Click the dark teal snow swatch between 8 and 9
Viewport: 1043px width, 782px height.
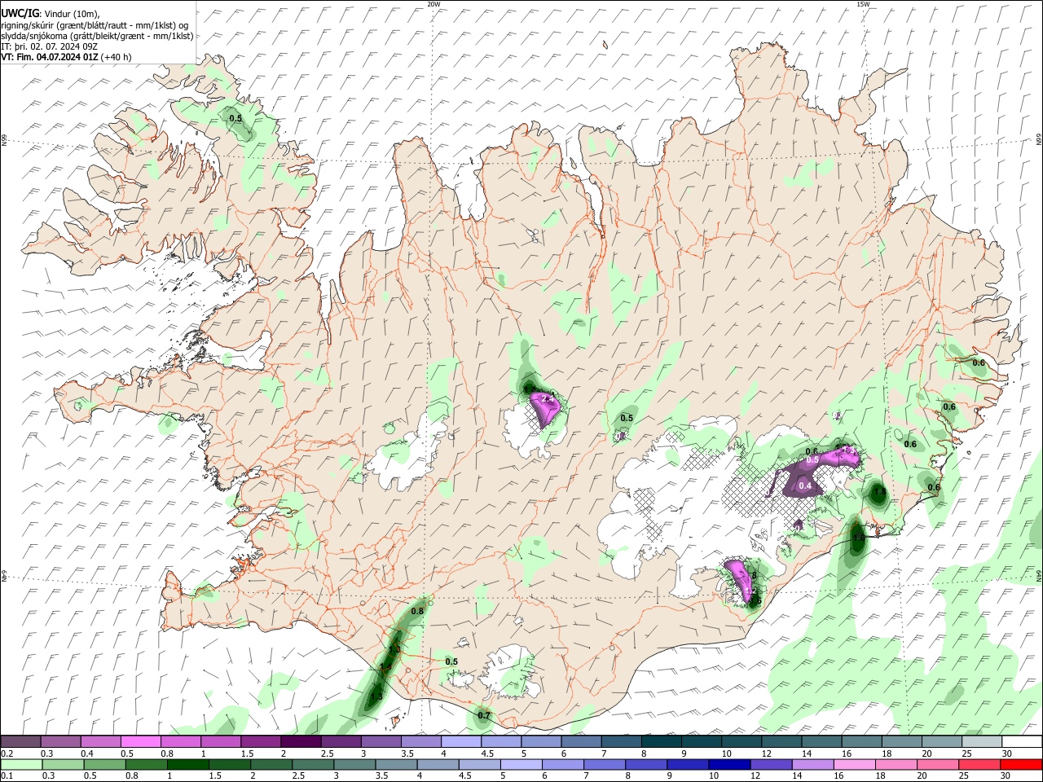coord(660,742)
